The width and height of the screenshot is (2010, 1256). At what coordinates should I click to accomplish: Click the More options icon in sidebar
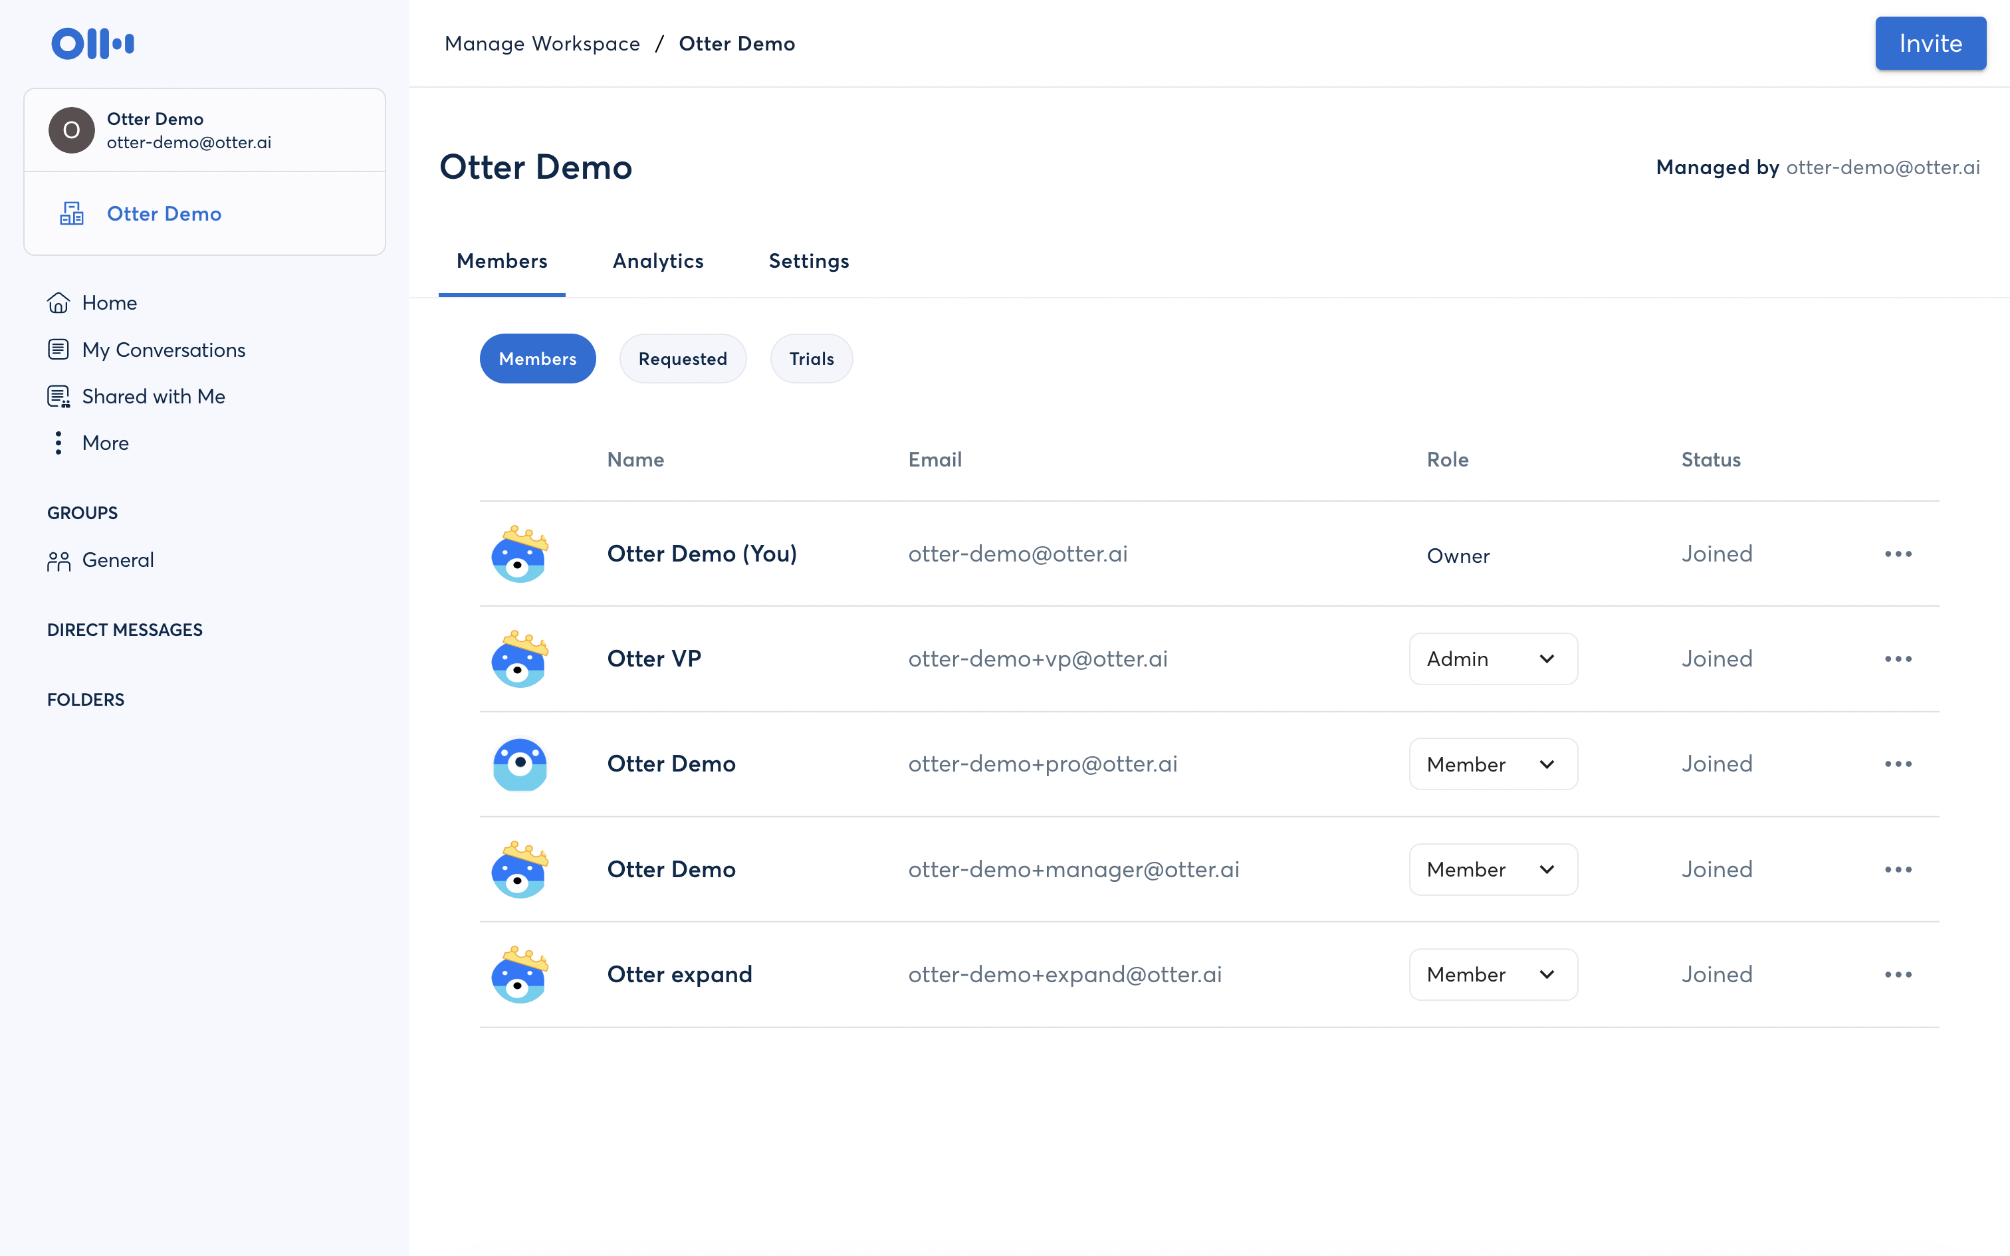[58, 443]
